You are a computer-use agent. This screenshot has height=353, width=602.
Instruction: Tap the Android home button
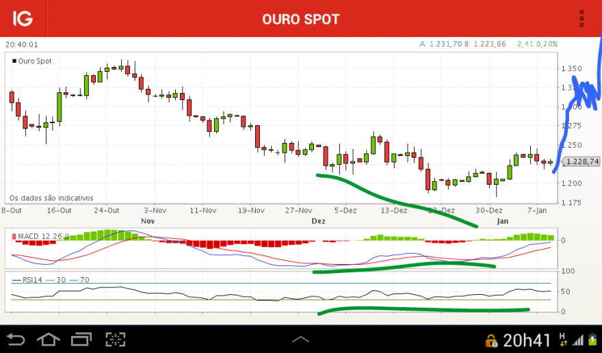49,339
